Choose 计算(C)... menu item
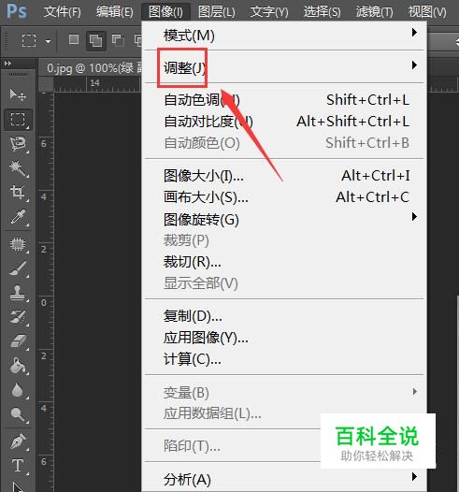Viewport: 459px width, 492px height. pos(284,359)
